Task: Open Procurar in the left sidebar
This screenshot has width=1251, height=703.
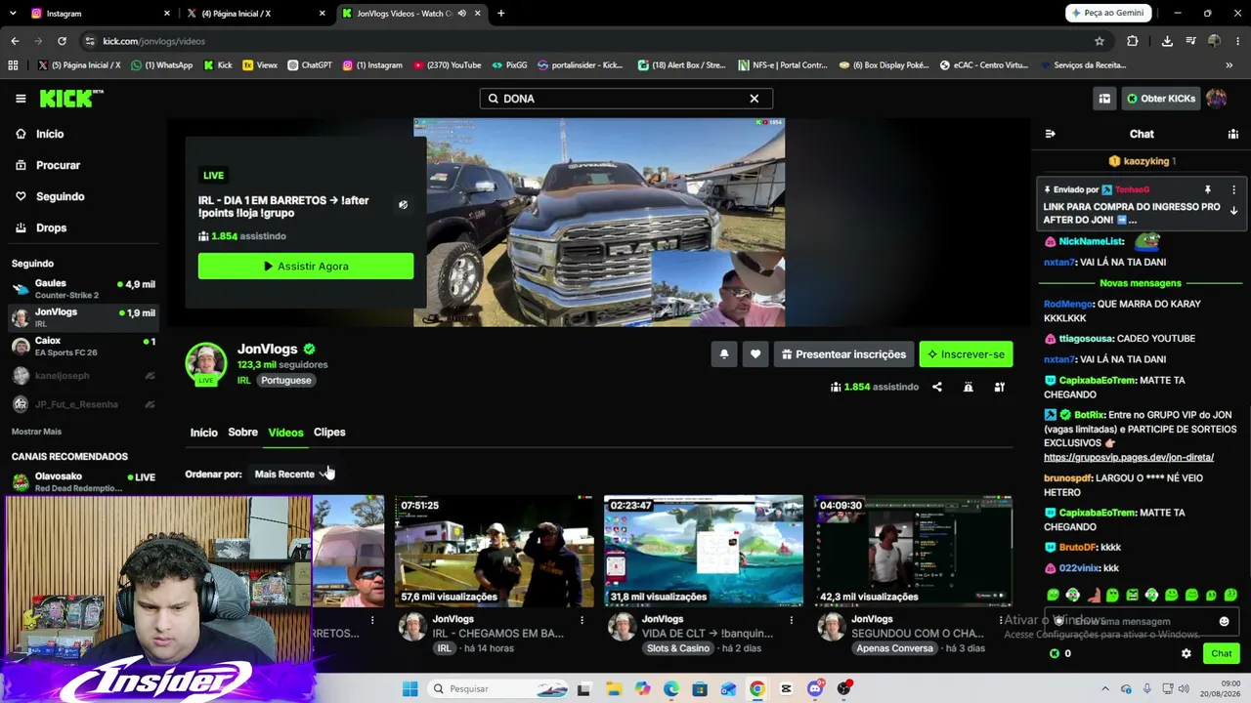Action: (48, 165)
